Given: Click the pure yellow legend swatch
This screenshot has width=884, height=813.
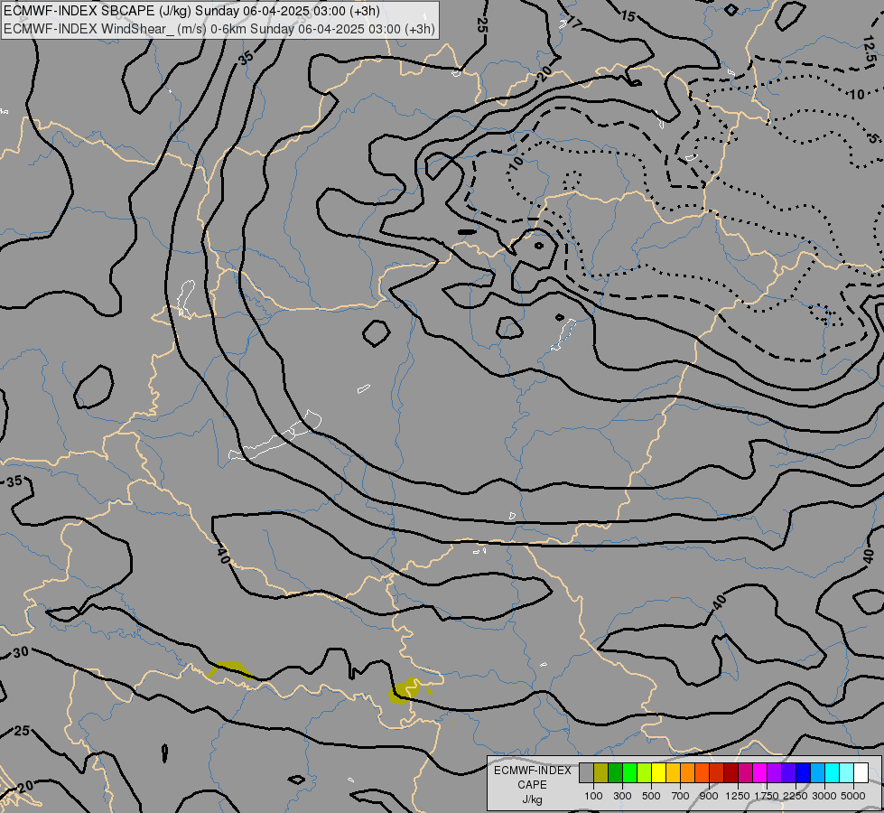Looking at the screenshot, I should click(658, 773).
